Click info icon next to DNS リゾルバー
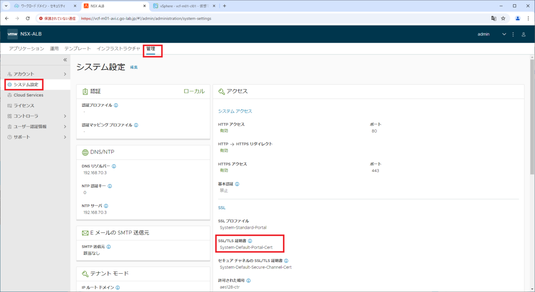This screenshot has height=292, width=535. tap(114, 166)
